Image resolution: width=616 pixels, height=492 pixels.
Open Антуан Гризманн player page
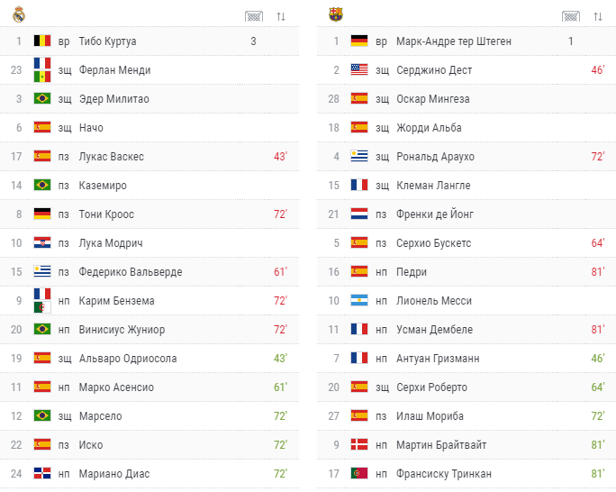tap(438, 359)
